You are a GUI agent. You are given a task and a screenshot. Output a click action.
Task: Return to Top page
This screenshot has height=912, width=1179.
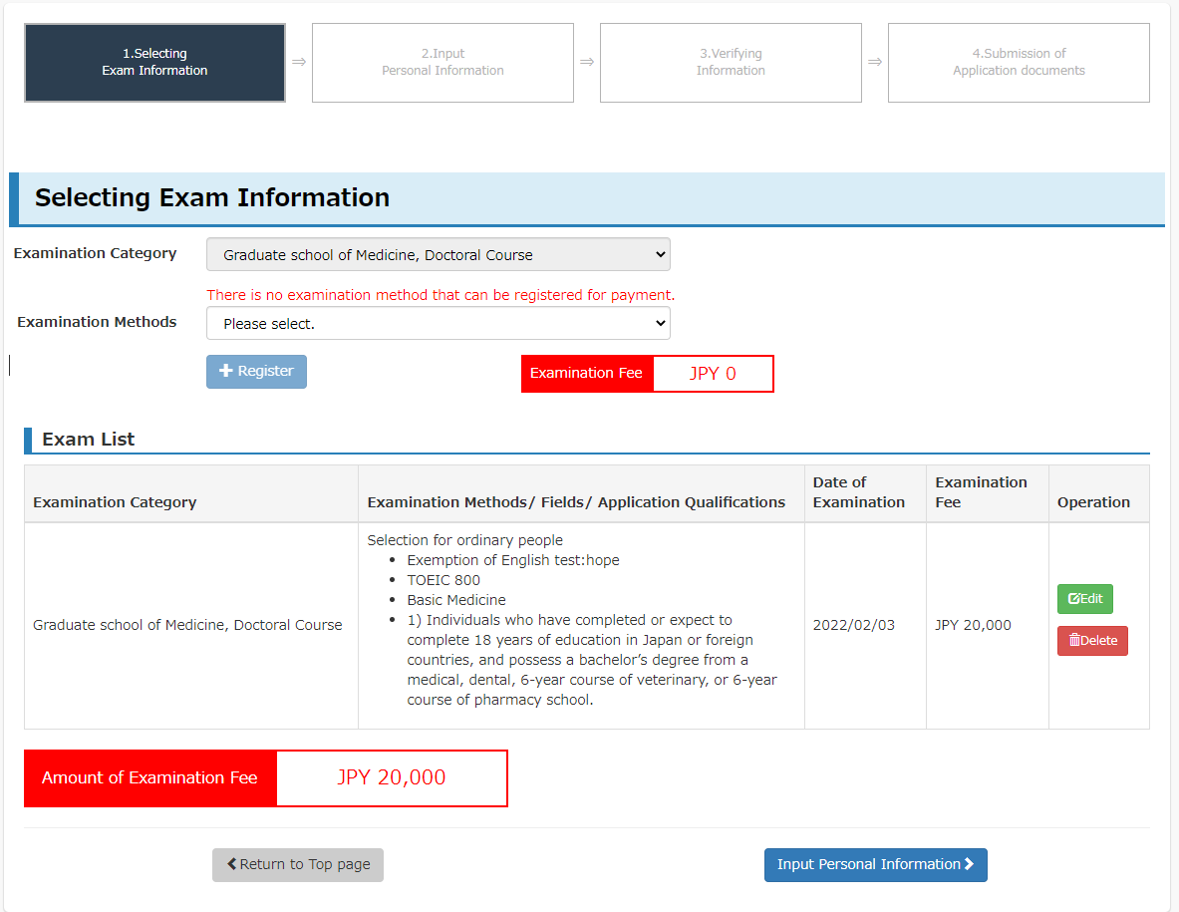[x=298, y=865]
